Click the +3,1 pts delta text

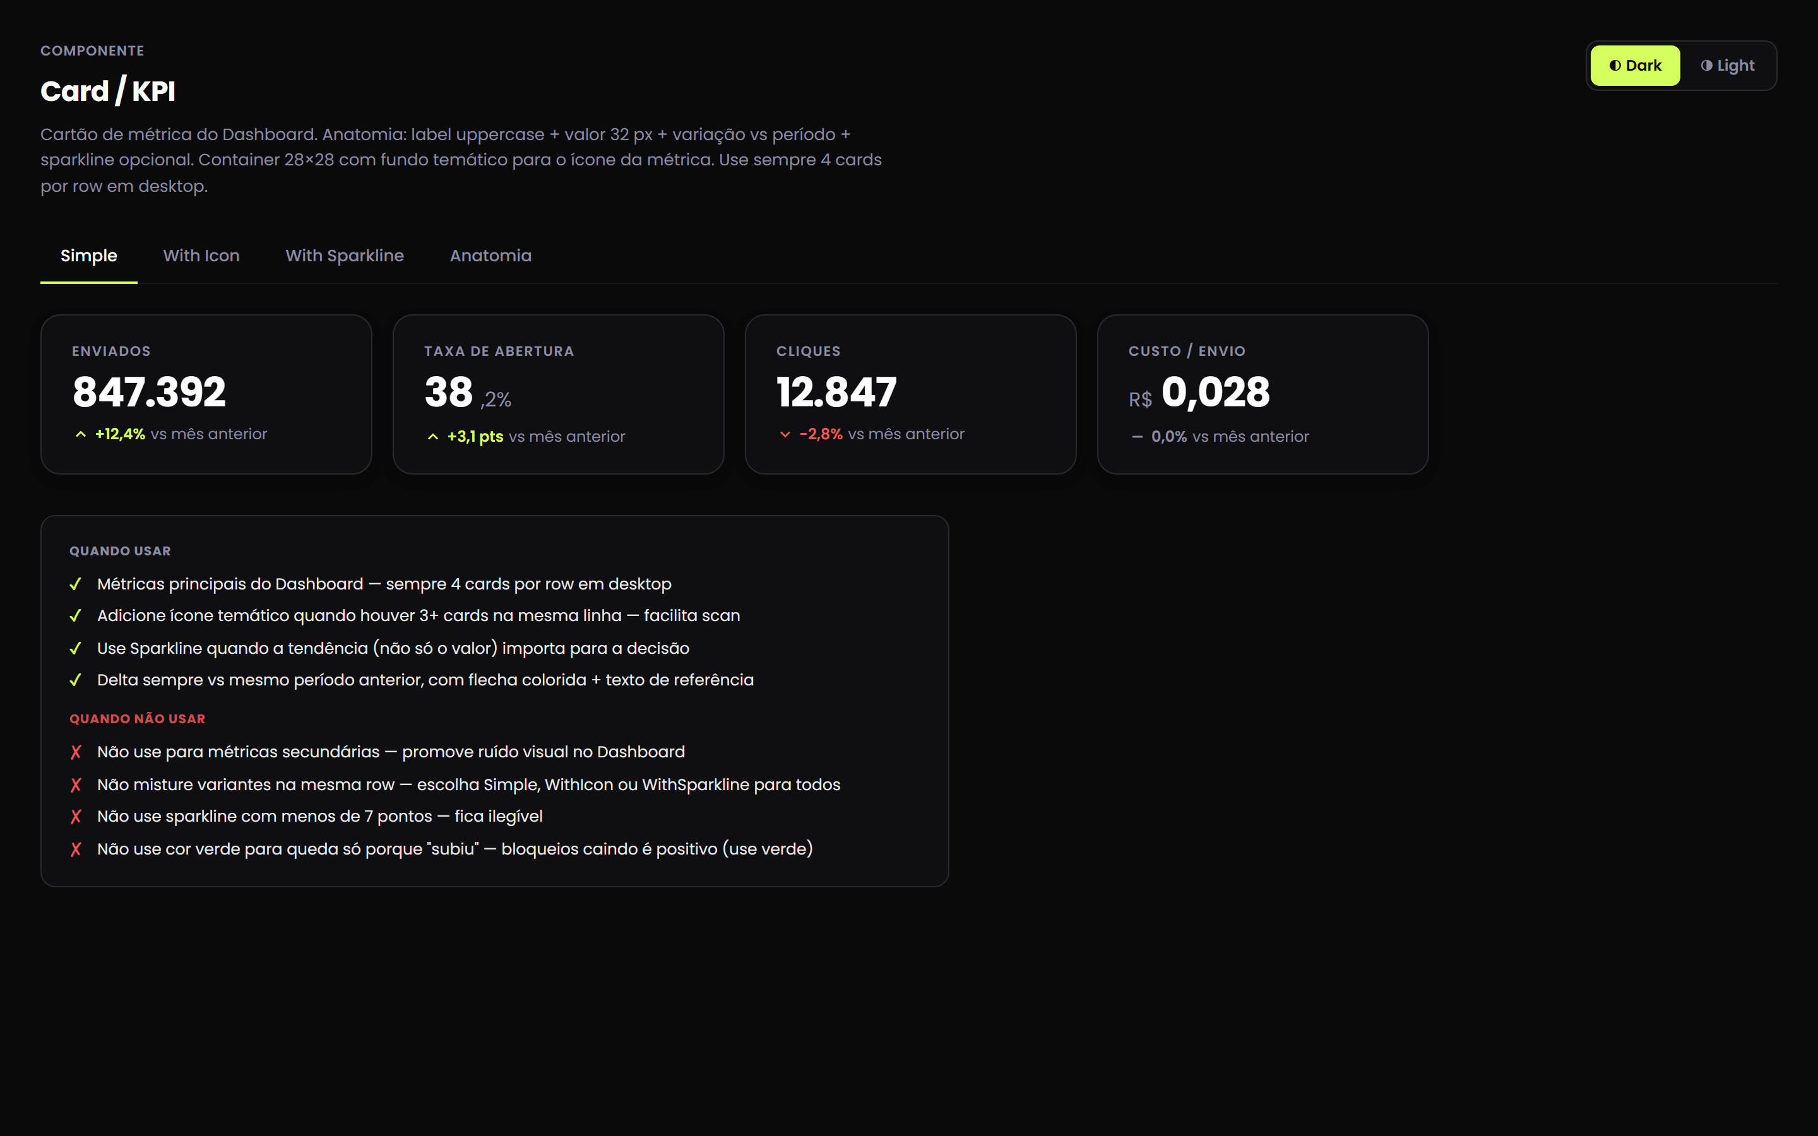tap(475, 437)
